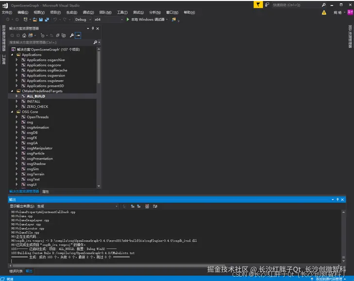The height and width of the screenshot is (281, 354).
Task: Click the Home icon in Solution Explorer toolbar
Action: click(24, 35)
